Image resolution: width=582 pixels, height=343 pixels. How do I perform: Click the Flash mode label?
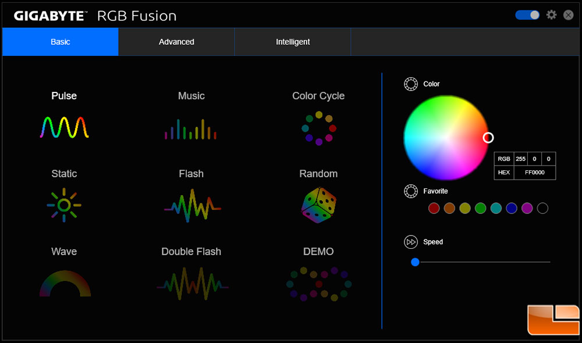coord(191,174)
